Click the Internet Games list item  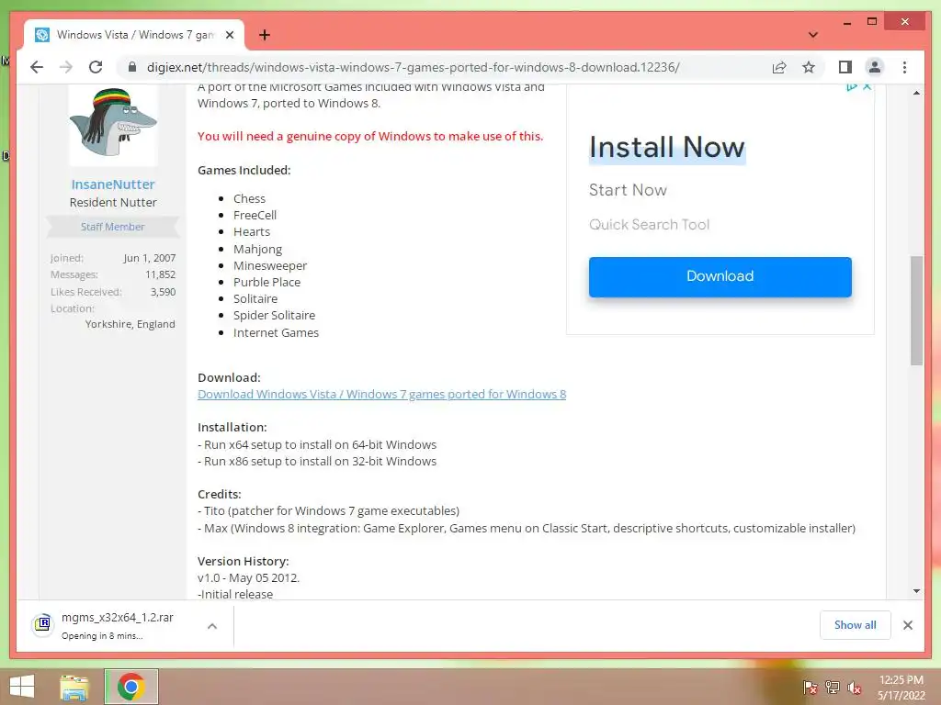point(276,332)
